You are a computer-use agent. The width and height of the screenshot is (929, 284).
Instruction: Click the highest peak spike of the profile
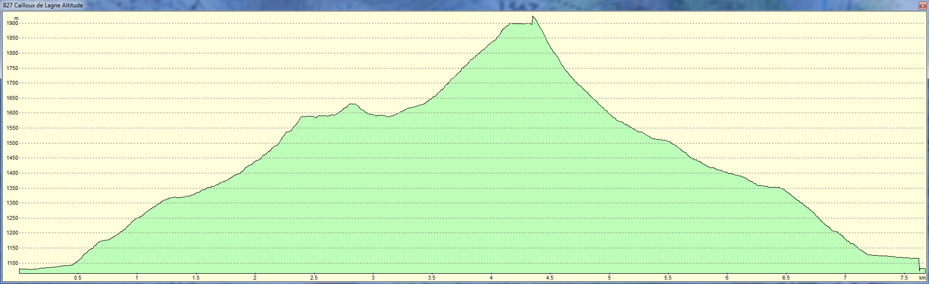pyautogui.click(x=533, y=17)
